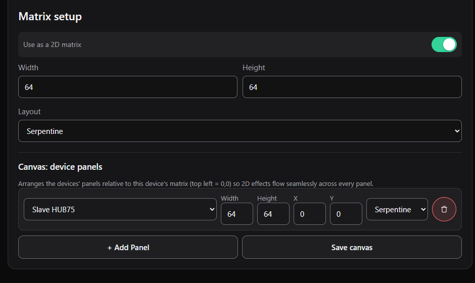
Task: Click the 'Width' label above the matrix width field
Action: pyautogui.click(x=28, y=68)
